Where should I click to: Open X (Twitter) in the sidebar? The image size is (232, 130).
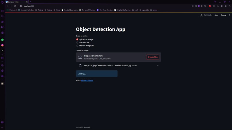tap(2, 51)
